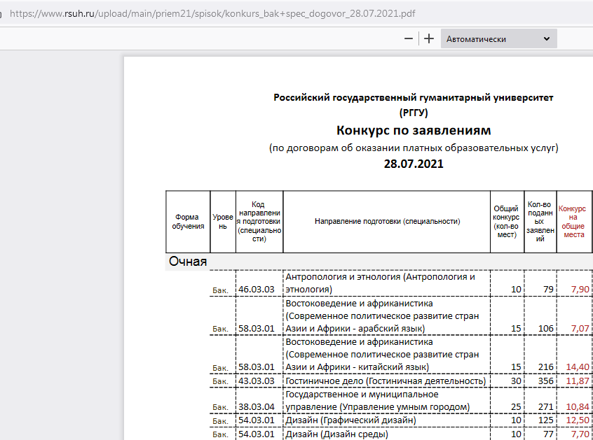Click the university title "РГГУ"
Screen dimensions: 593x440
pos(414,111)
